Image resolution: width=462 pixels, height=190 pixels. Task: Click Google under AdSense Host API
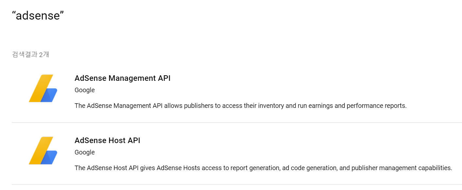tap(85, 153)
